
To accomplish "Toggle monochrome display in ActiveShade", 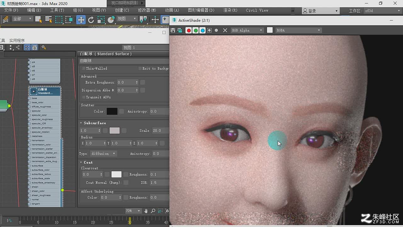I will point(216,30).
